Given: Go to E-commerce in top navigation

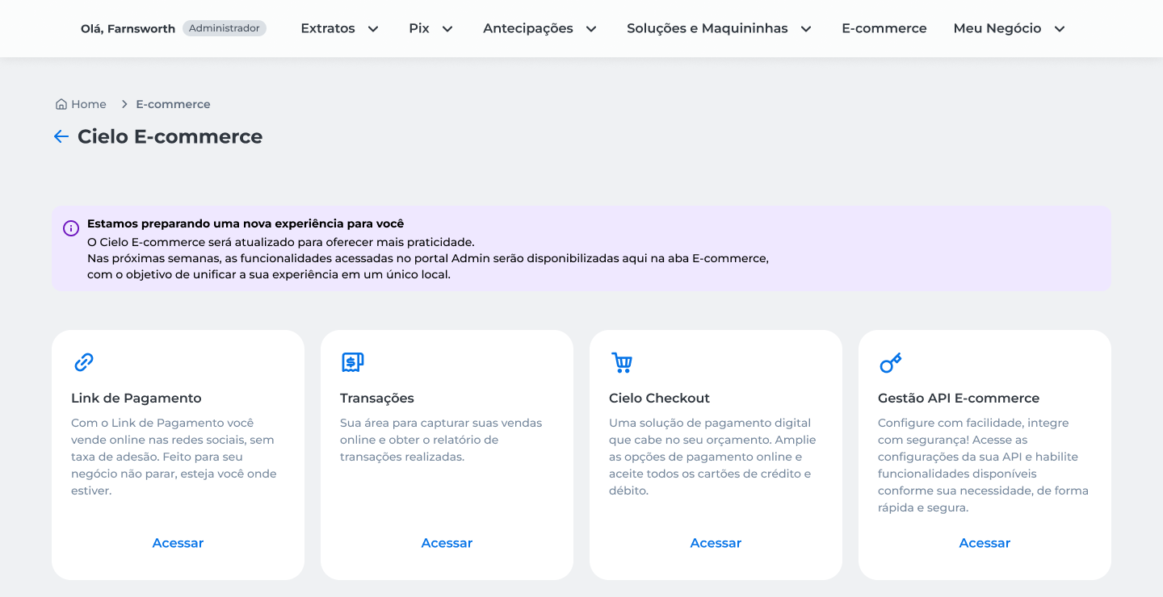Looking at the screenshot, I should [x=884, y=28].
